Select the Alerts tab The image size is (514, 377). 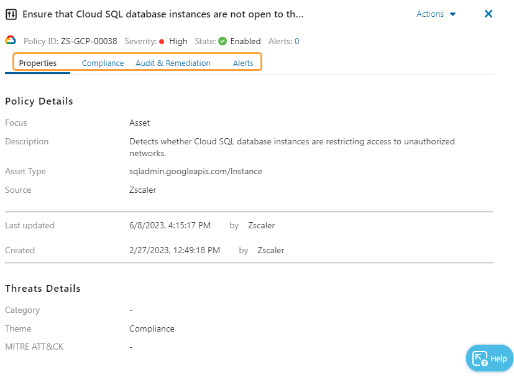242,63
